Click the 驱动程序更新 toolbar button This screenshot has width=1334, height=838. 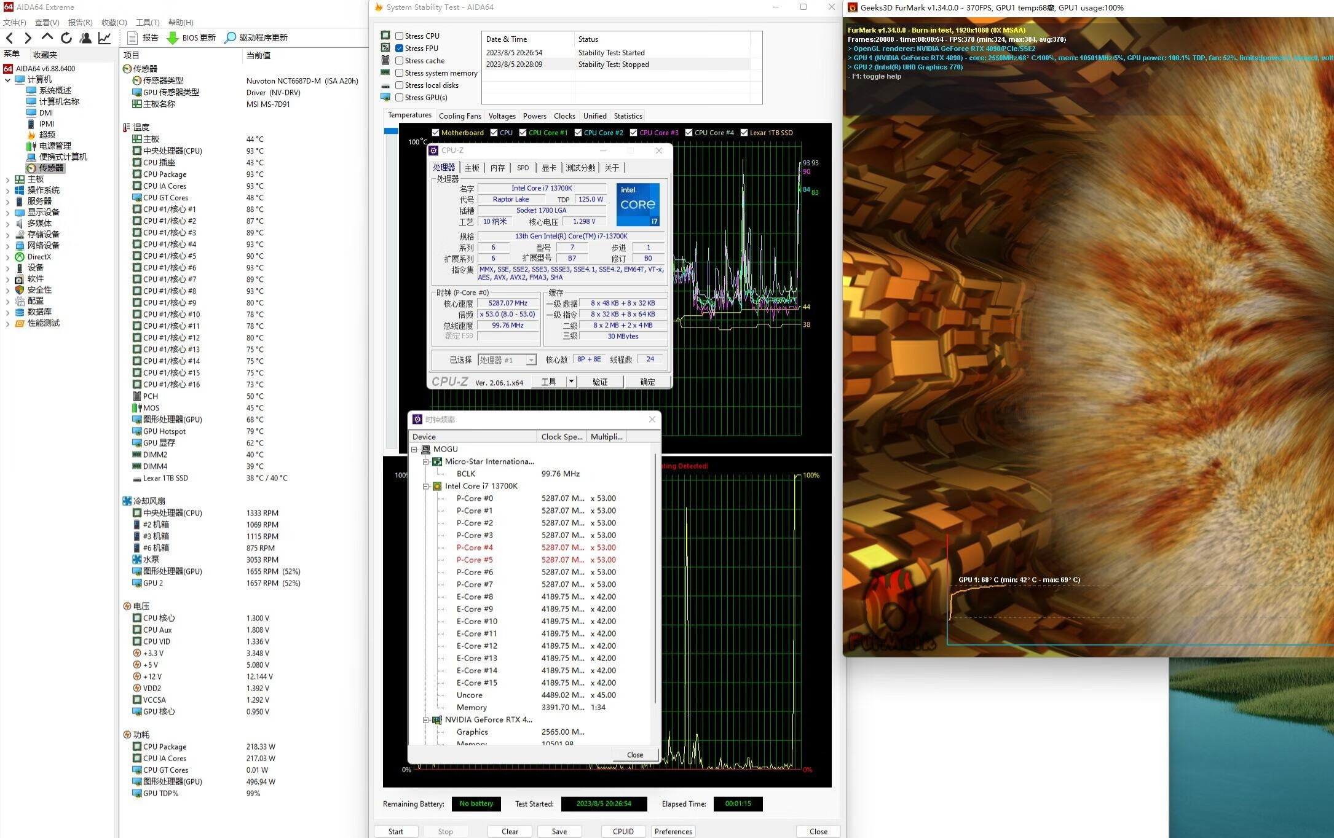[256, 38]
